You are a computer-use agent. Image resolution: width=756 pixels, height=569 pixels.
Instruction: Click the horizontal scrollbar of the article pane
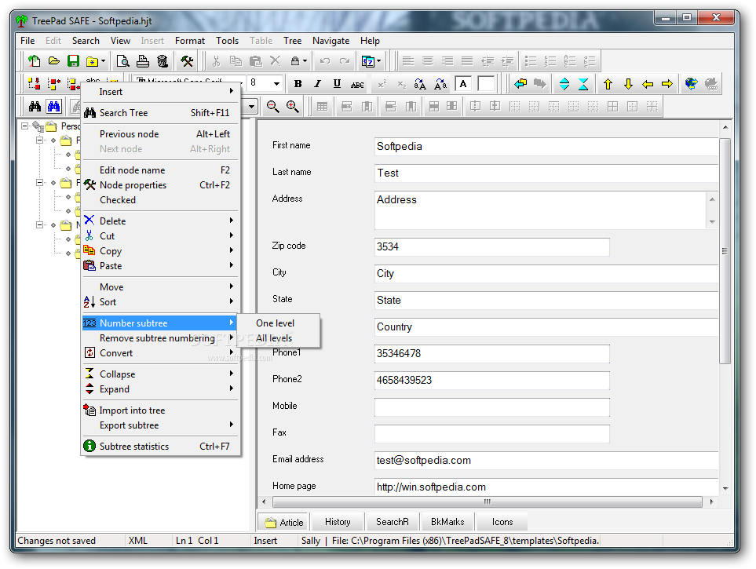click(487, 502)
